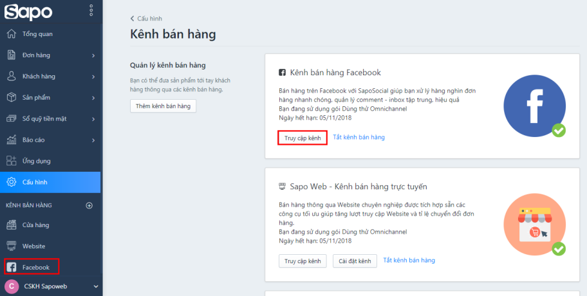Click the Sản phẩm box icon
587x296 pixels.
(x=12, y=97)
